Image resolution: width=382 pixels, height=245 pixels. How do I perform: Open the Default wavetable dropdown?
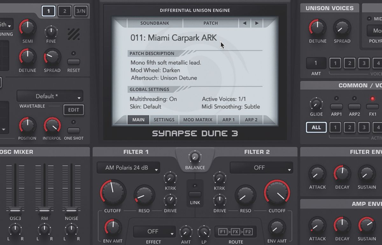click(50, 96)
